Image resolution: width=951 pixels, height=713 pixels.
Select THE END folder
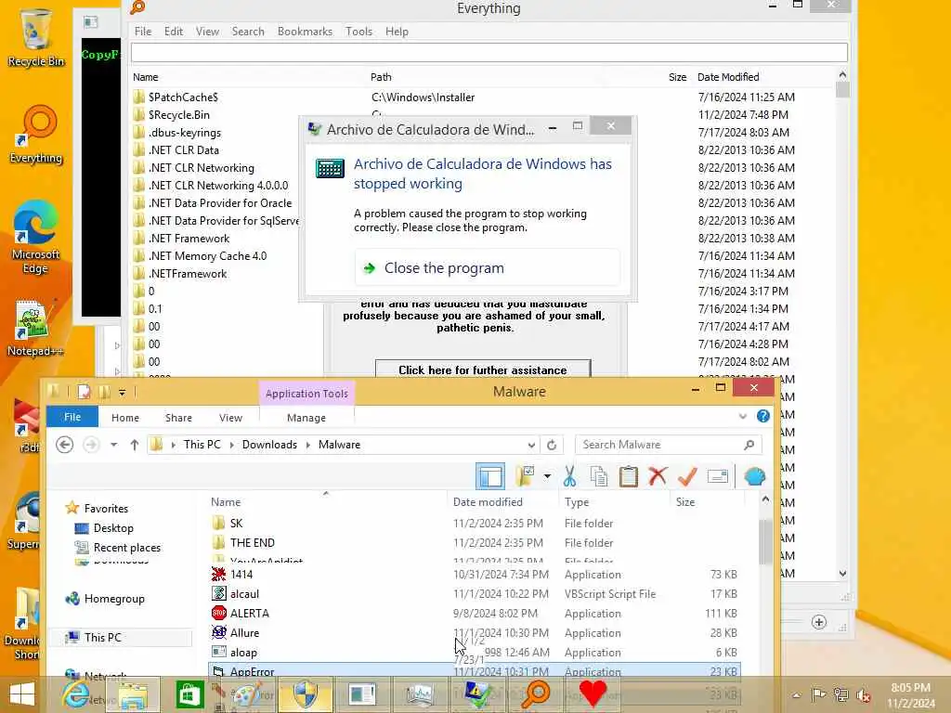point(475,542)
